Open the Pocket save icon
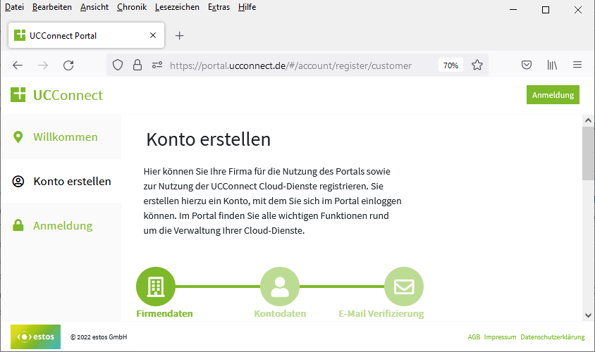This screenshot has width=595, height=352. (x=526, y=65)
